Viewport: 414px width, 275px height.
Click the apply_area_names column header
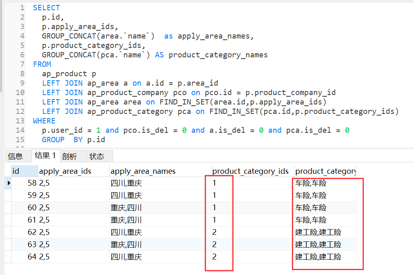(x=160, y=171)
